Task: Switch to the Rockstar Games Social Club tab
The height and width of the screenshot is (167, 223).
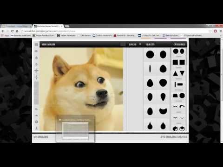Action: [48, 26]
